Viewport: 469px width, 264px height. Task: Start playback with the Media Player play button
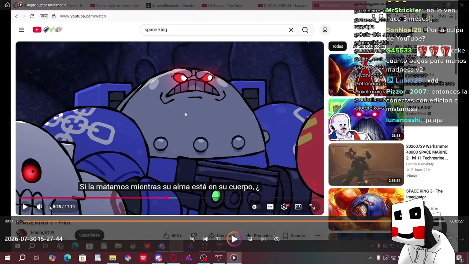pos(234,239)
